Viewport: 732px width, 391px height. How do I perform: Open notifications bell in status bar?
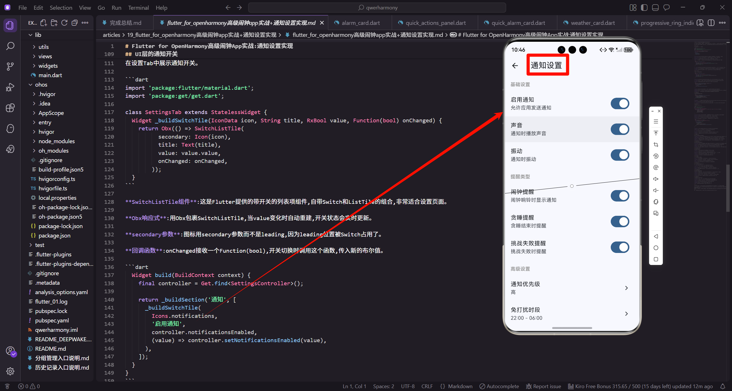click(x=723, y=386)
